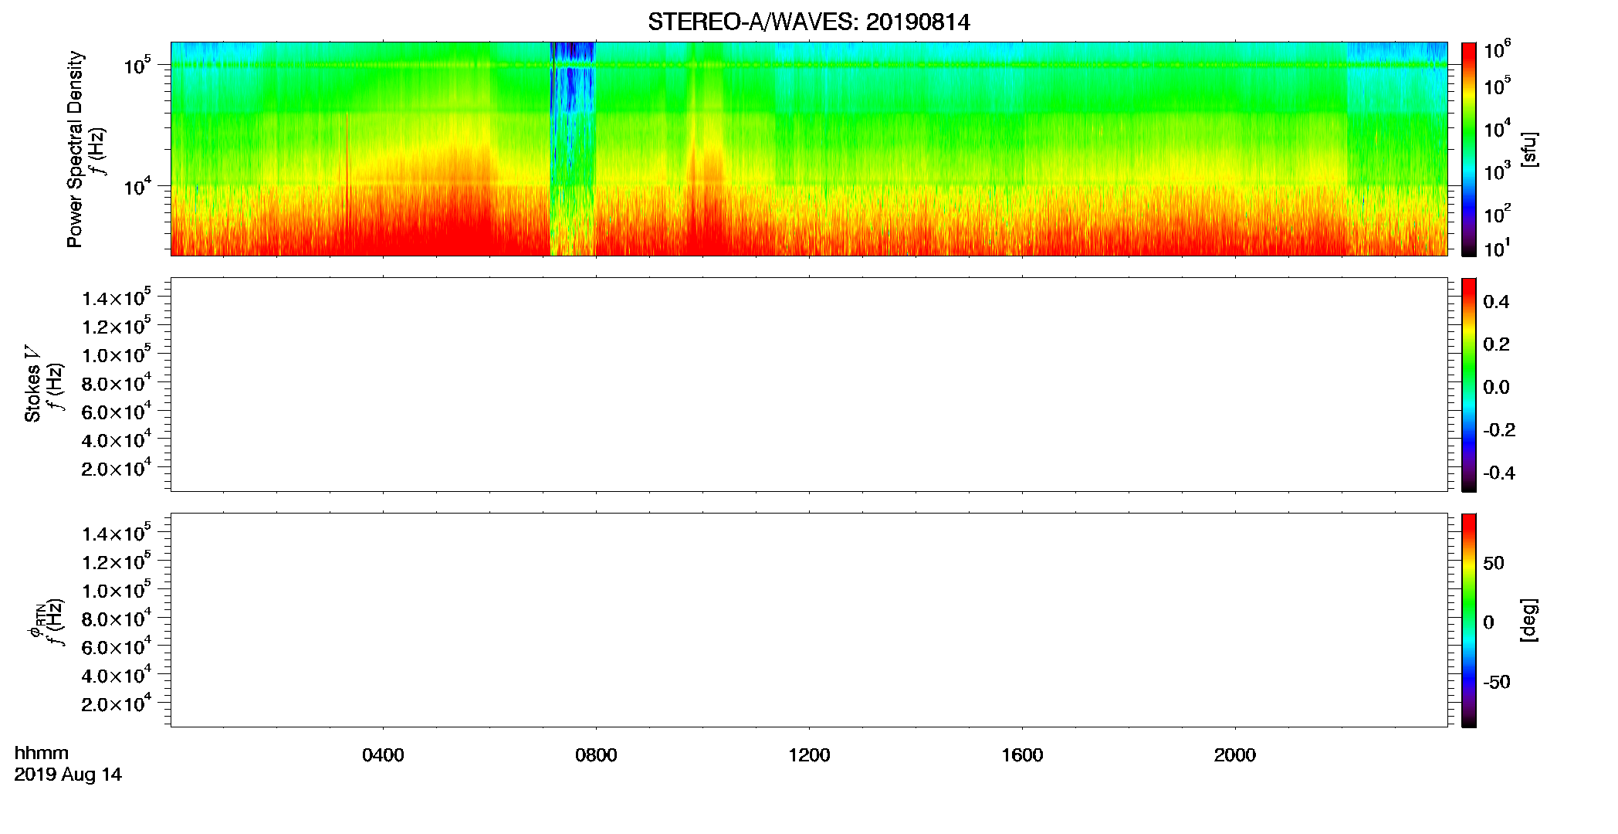Click the -50 value on degree colorbar

[1497, 682]
